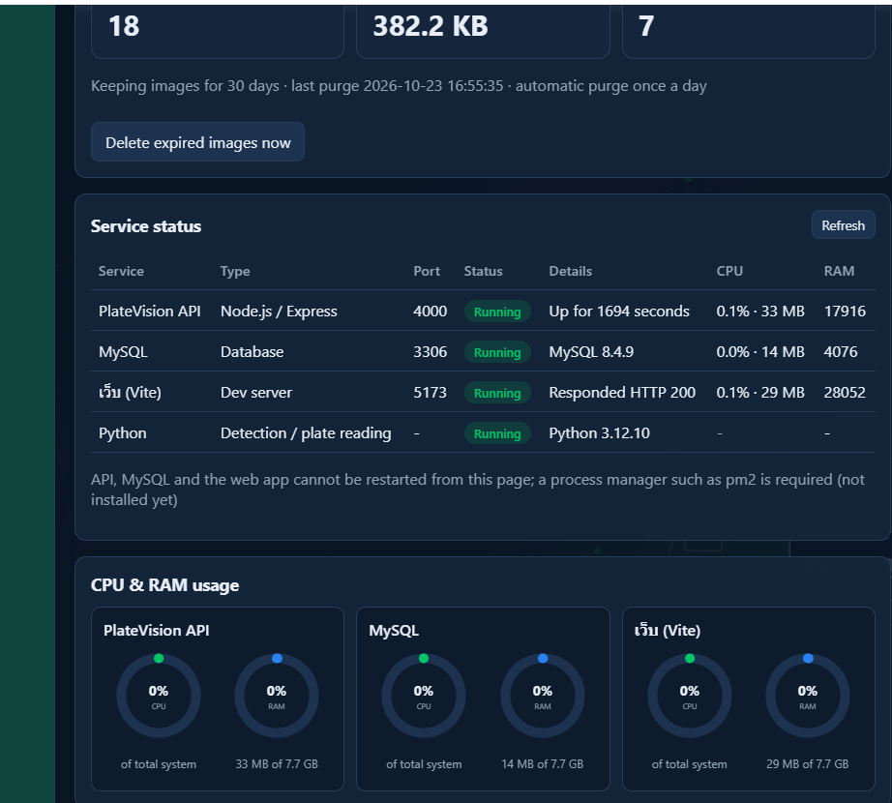Click the CPU gauge in the PlateVision API card
The height and width of the screenshot is (803, 892).
(x=159, y=696)
